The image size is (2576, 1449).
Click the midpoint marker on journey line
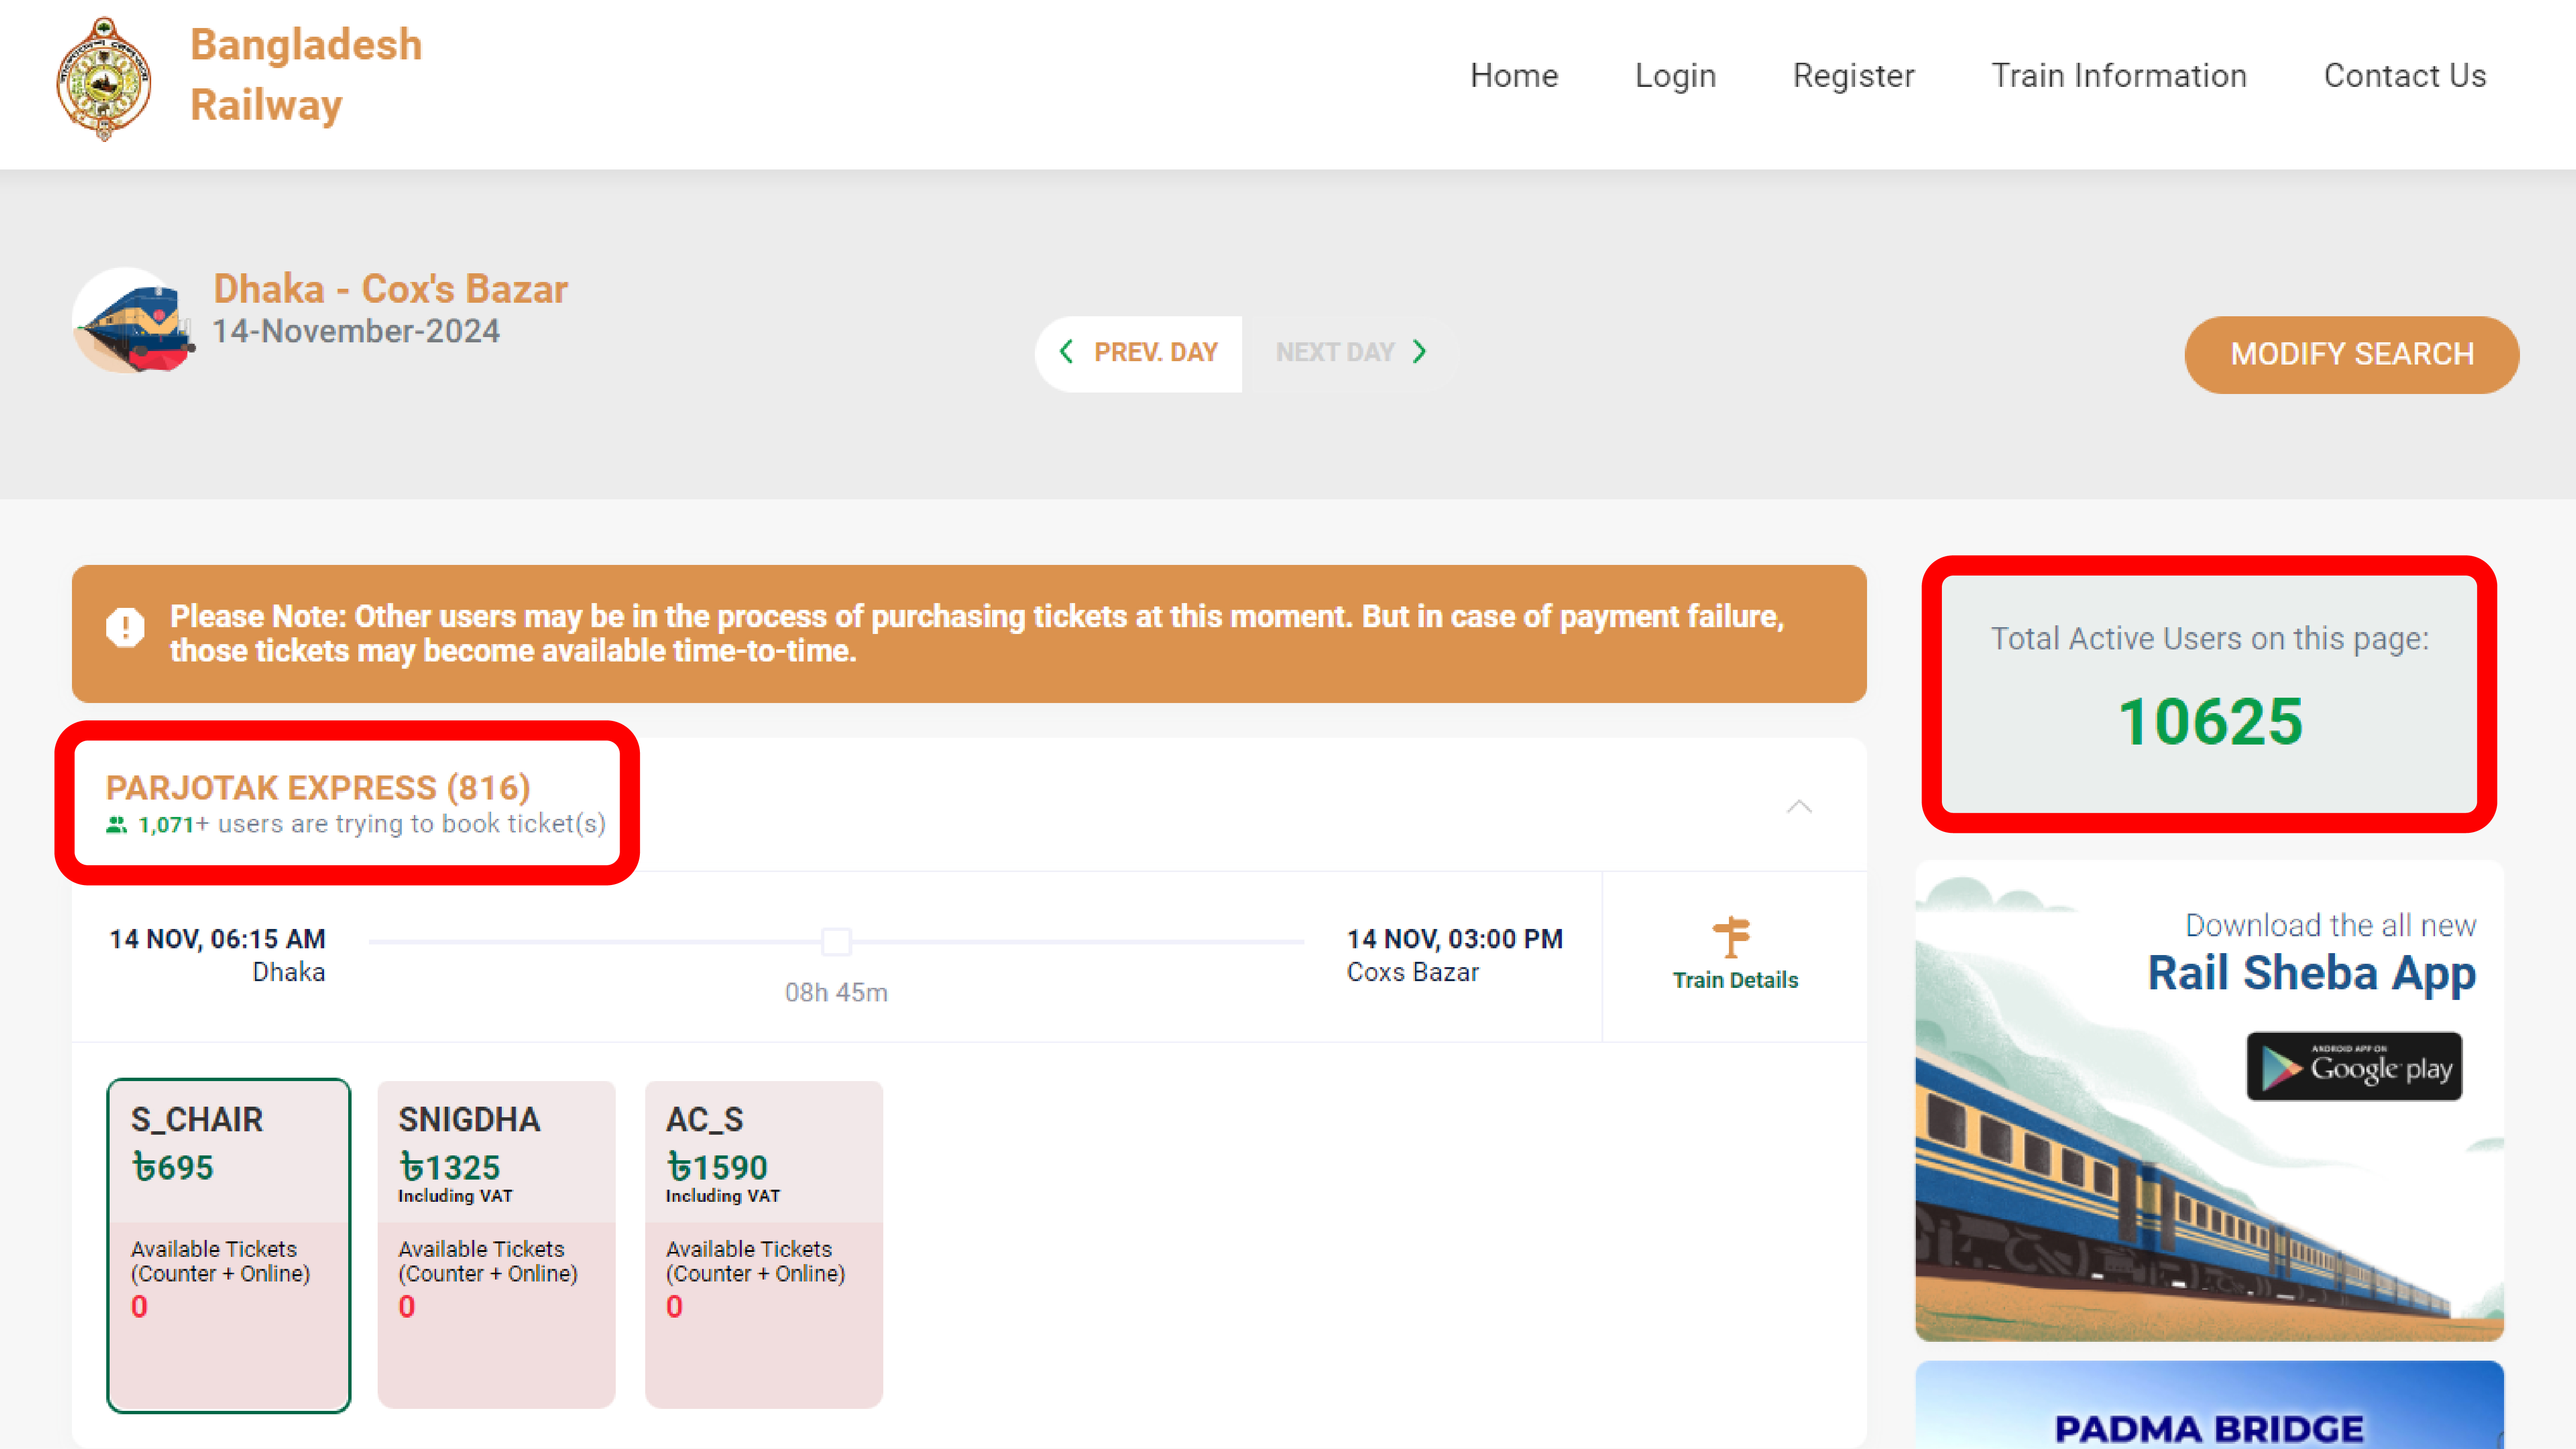click(x=836, y=941)
